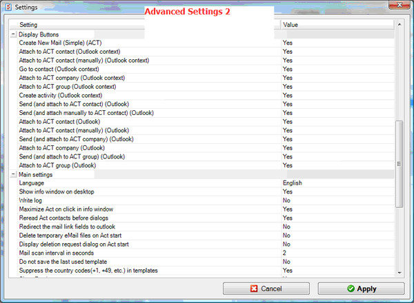Click the green checkmark icon on Apply
Image resolution: width=414 pixels, height=303 pixels.
(351, 289)
